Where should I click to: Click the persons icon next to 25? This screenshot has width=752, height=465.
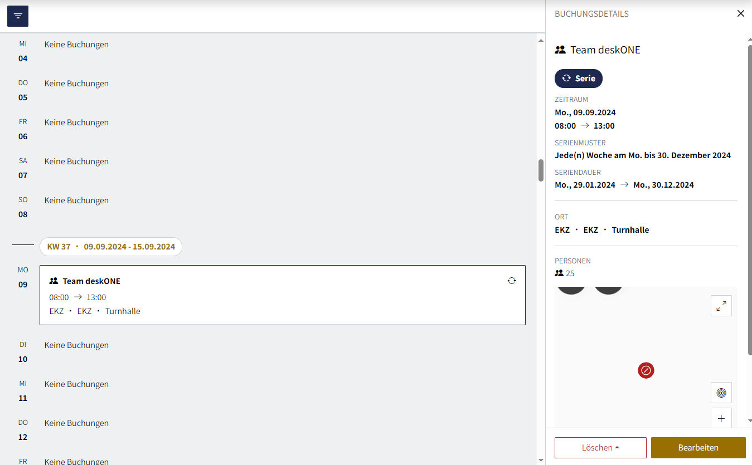[559, 273]
